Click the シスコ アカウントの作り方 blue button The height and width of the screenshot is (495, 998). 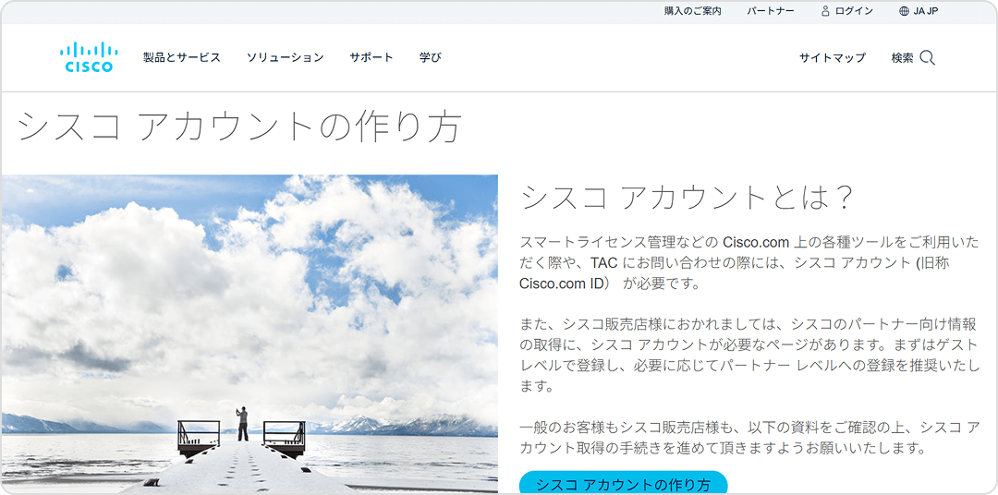point(623,483)
